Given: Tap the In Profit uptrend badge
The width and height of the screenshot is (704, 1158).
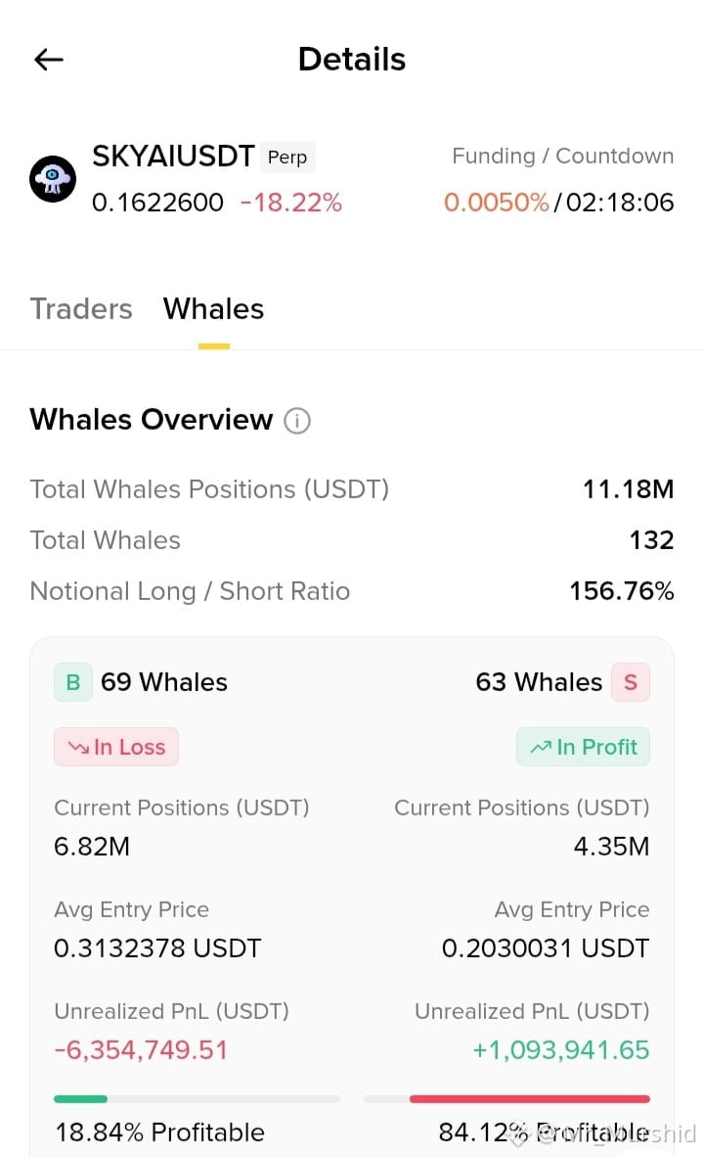Looking at the screenshot, I should click(x=583, y=747).
